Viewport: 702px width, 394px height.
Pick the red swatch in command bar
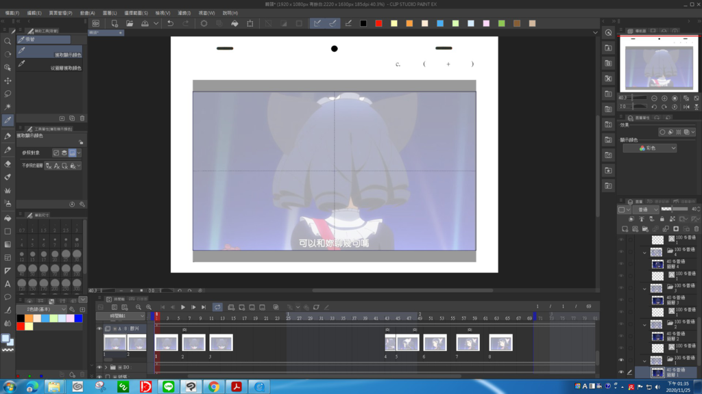[x=378, y=23]
